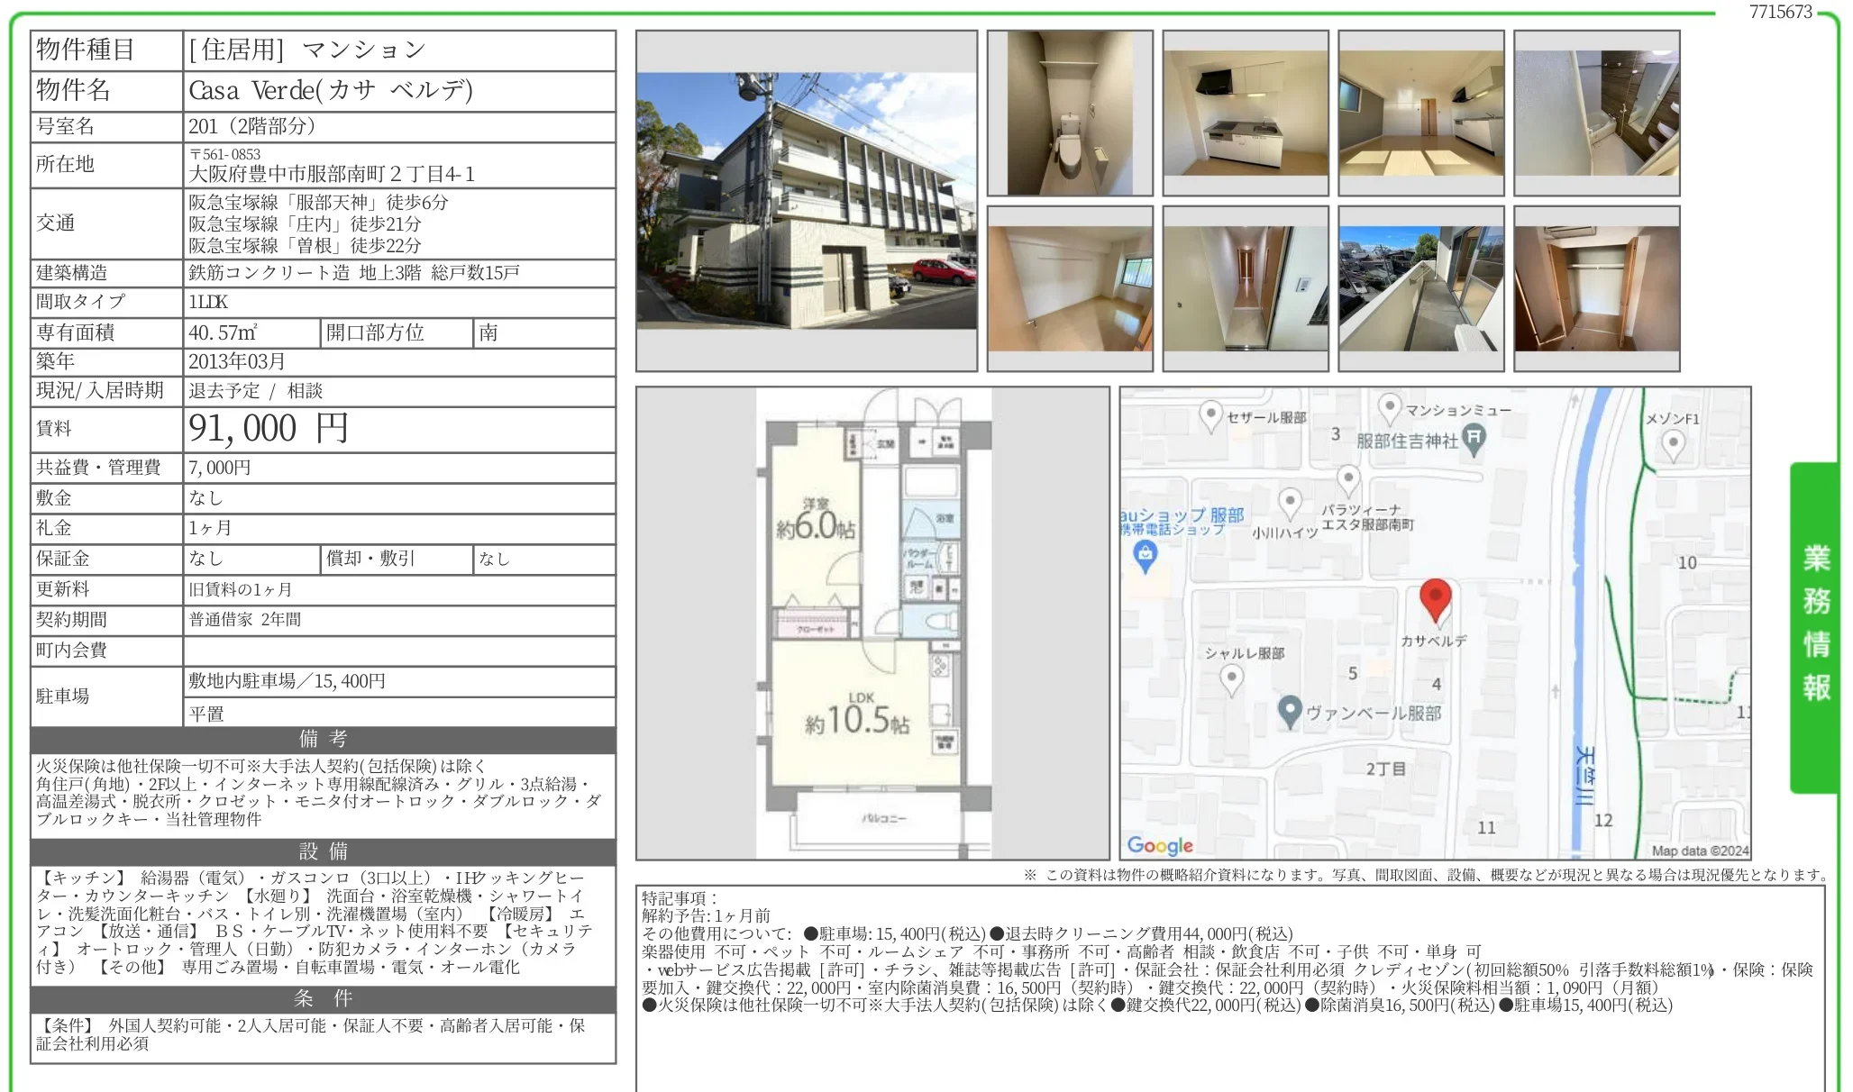Image resolution: width=1853 pixels, height=1092 pixels.
Task: Open the hallway corridor photo thumbnail
Action: [x=1246, y=288]
